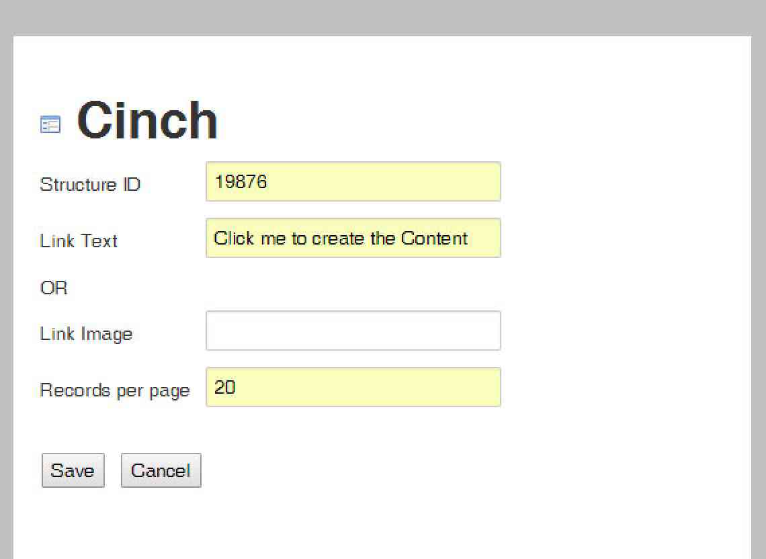Place cursor on the 19876 value
Viewport: 766px width, 559px height.
241,182
